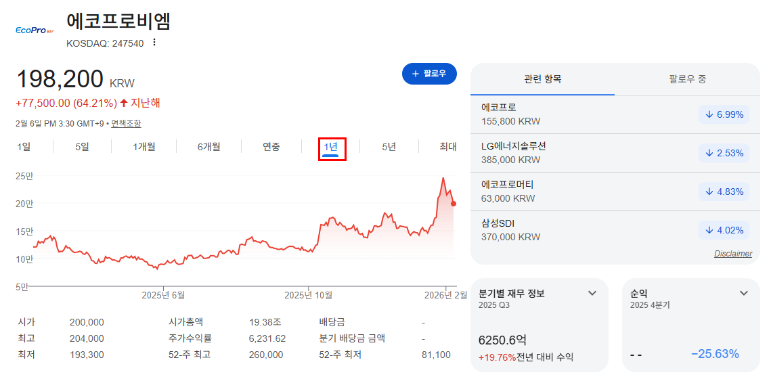Select the 연중 year-to-date tab
The width and height of the screenshot is (771, 381).
(271, 146)
